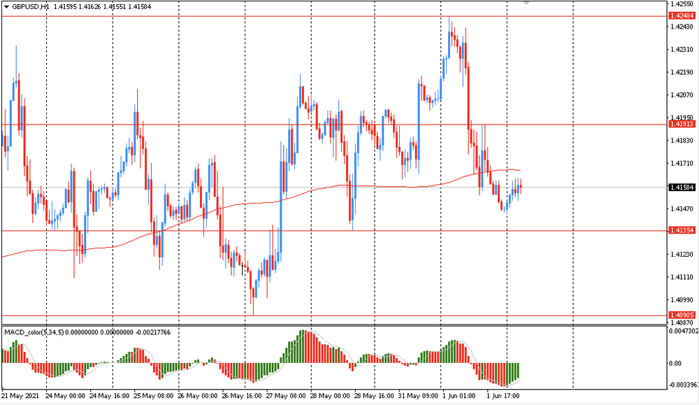This screenshot has width=699, height=405.
Task: Click time axis label 25 May 08:00
Action: tap(153, 396)
